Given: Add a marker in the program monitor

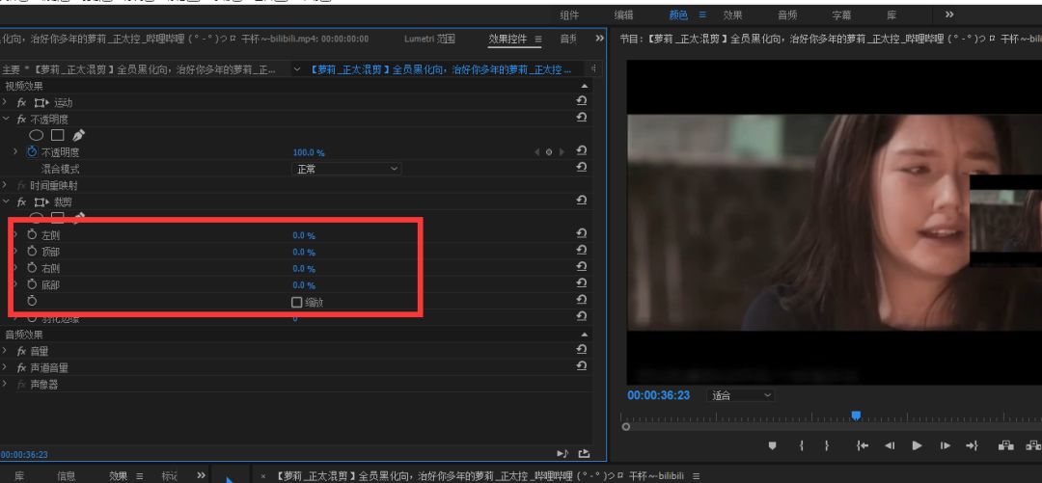Looking at the screenshot, I should (x=772, y=445).
